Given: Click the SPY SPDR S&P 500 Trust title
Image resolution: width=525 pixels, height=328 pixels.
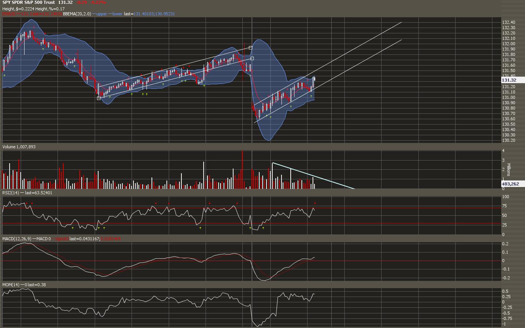Looking at the screenshot, I should (28, 3).
